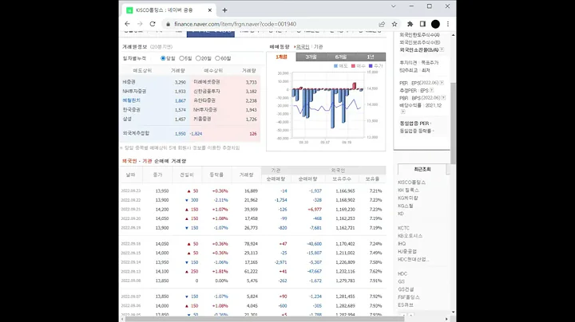Click the vertical page scrollbar thumb

tap(454, 123)
